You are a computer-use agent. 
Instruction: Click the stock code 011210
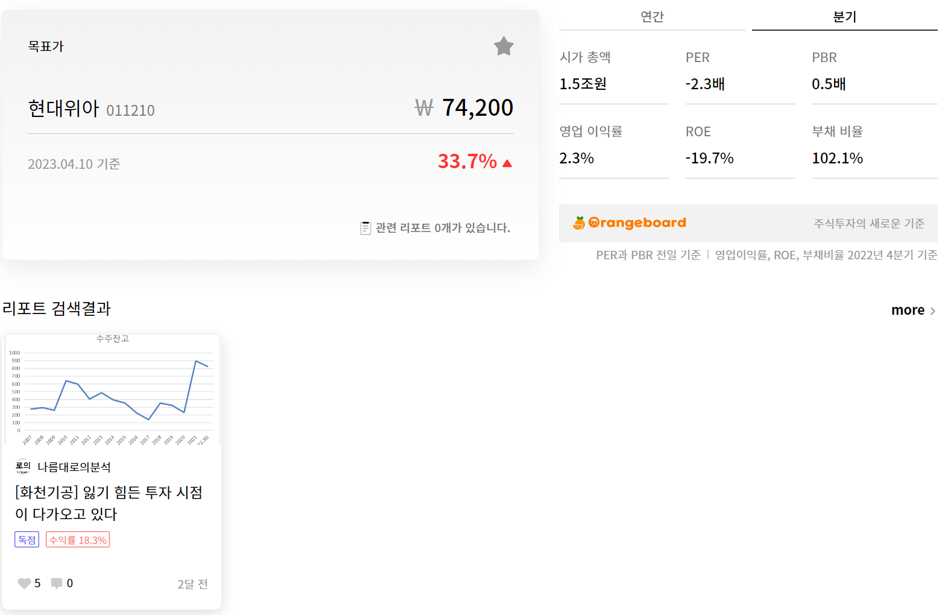(130, 110)
